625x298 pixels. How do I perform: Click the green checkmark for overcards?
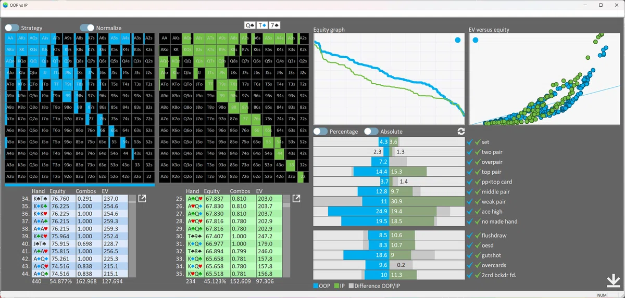pos(478,265)
